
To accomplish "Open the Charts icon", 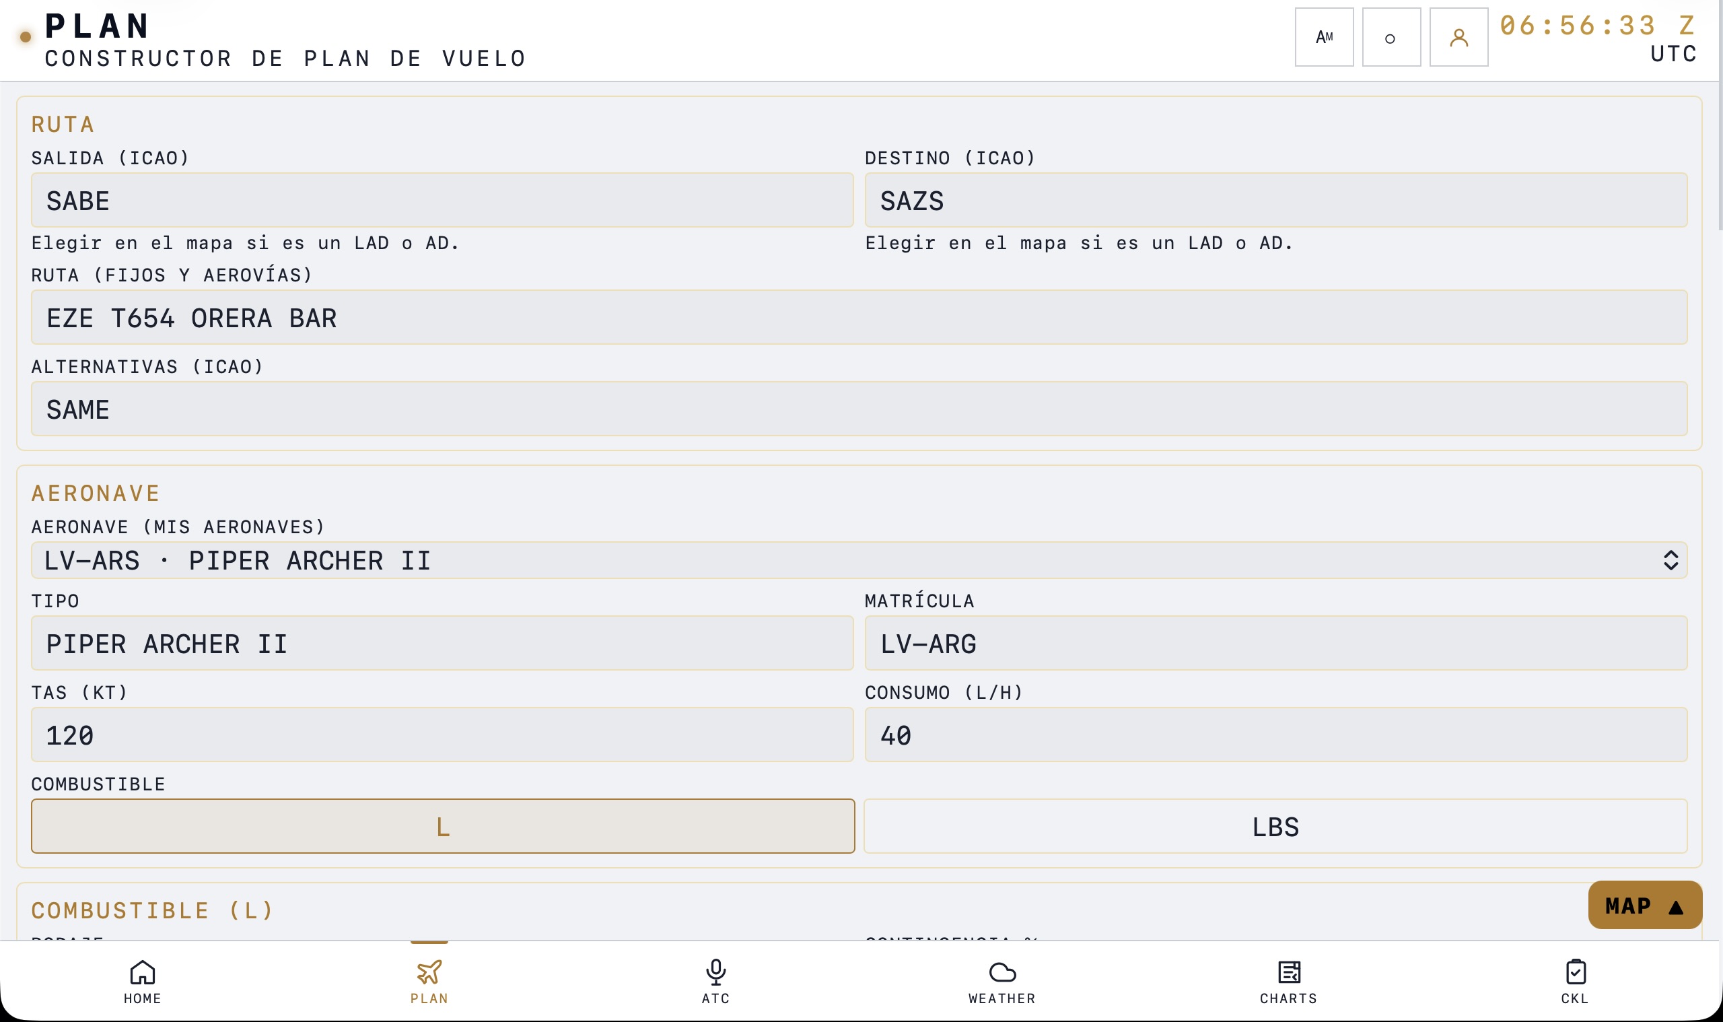I will [x=1289, y=972].
